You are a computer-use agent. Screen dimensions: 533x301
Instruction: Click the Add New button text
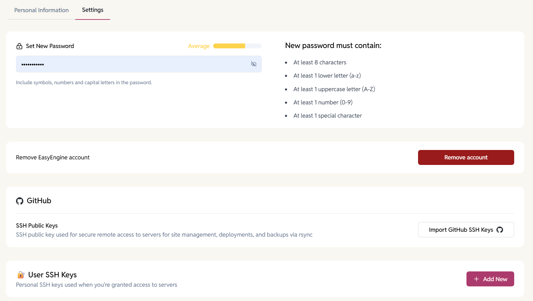[x=495, y=279]
